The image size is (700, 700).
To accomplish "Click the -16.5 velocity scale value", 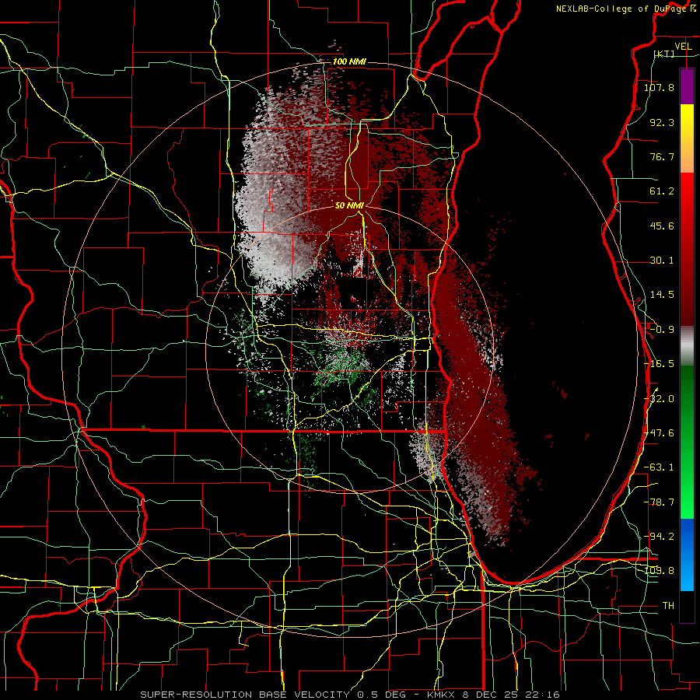I will (x=659, y=364).
